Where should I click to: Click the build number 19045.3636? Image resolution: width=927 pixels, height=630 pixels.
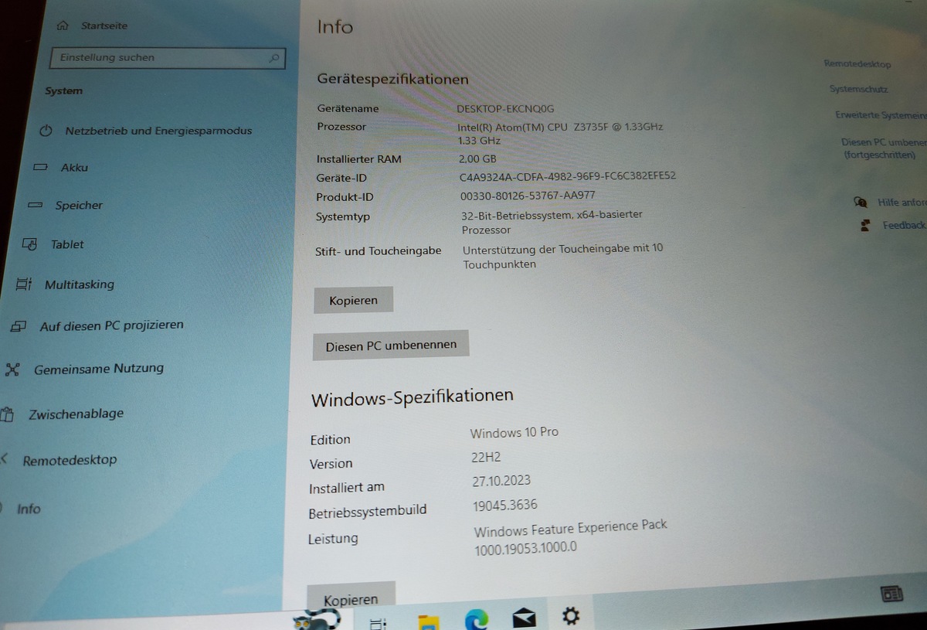(x=505, y=506)
